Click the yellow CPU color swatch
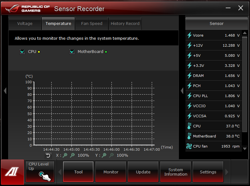 [39, 52]
